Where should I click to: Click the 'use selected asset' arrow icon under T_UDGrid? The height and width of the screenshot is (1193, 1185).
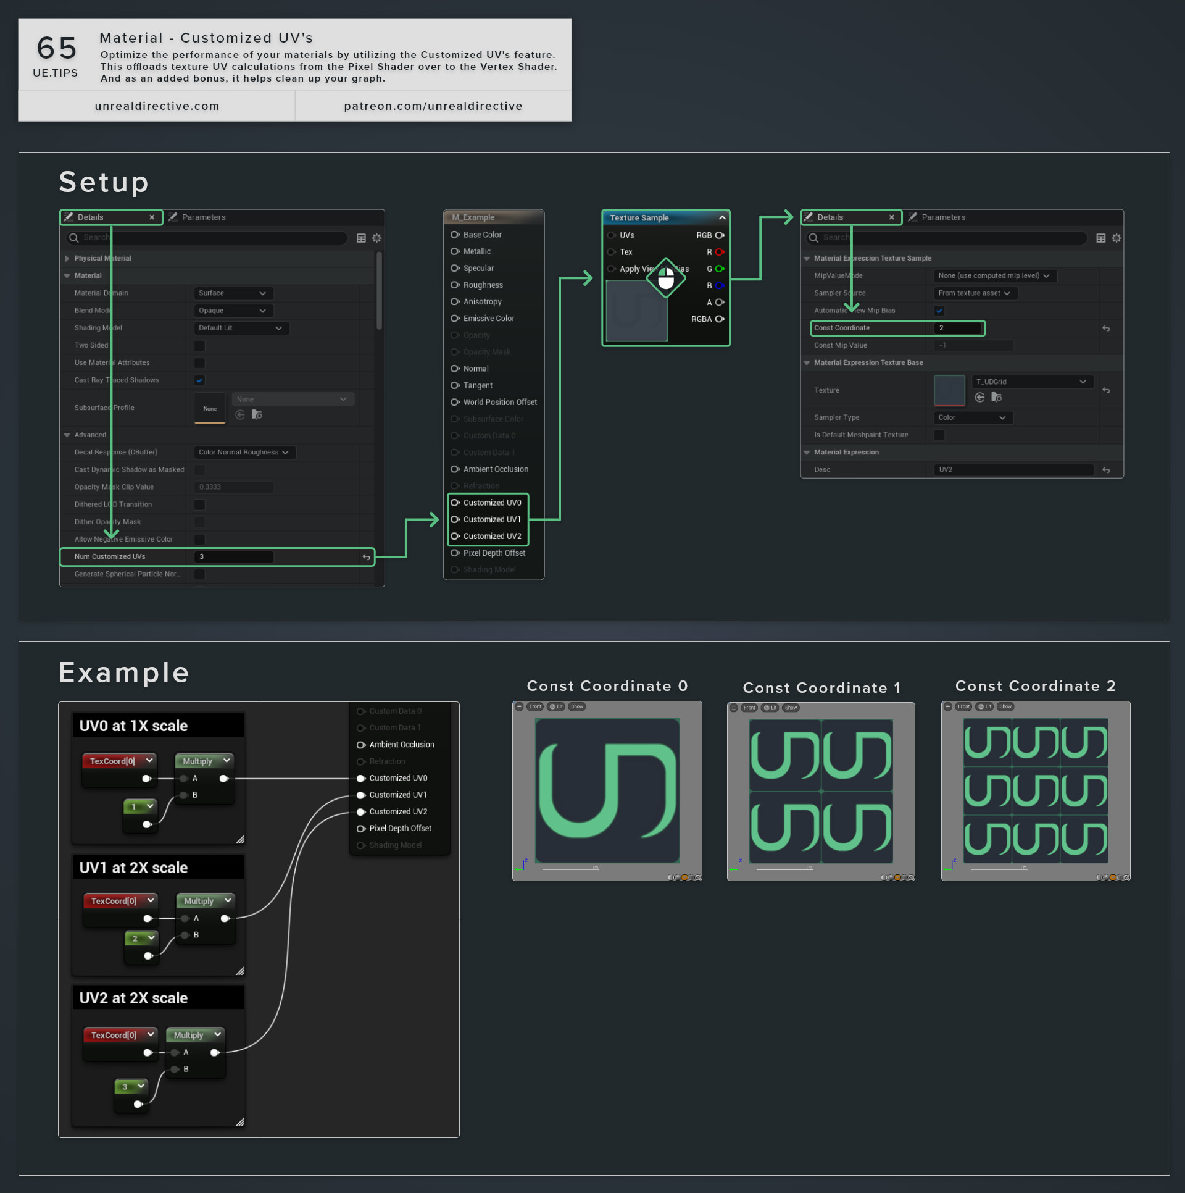click(x=979, y=398)
